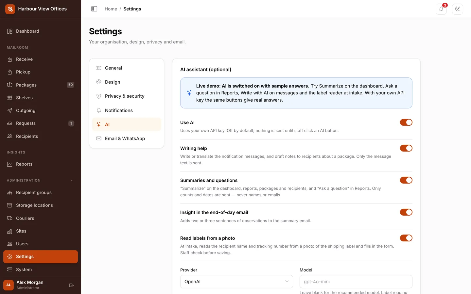Open Recipient groups page

41,192
